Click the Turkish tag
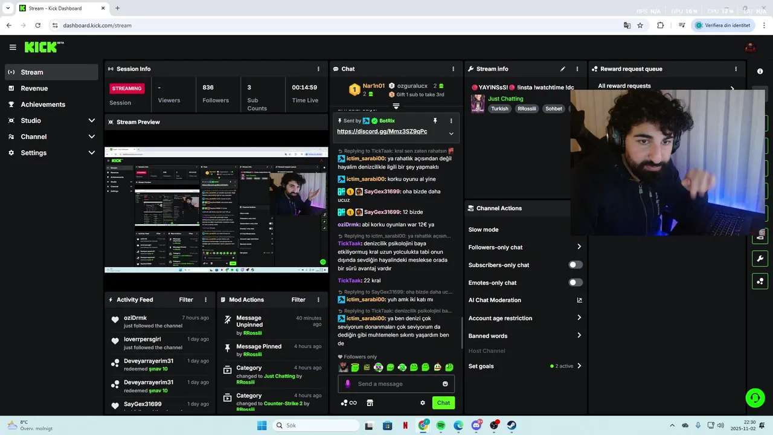The width and height of the screenshot is (773, 435). pos(499,109)
